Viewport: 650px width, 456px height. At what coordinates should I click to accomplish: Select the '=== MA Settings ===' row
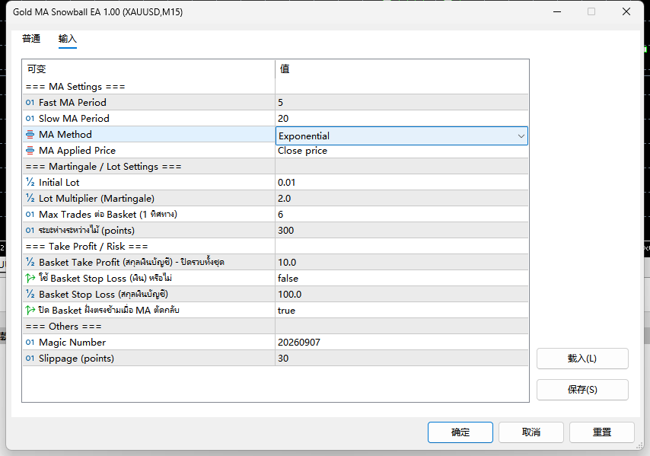coord(276,87)
